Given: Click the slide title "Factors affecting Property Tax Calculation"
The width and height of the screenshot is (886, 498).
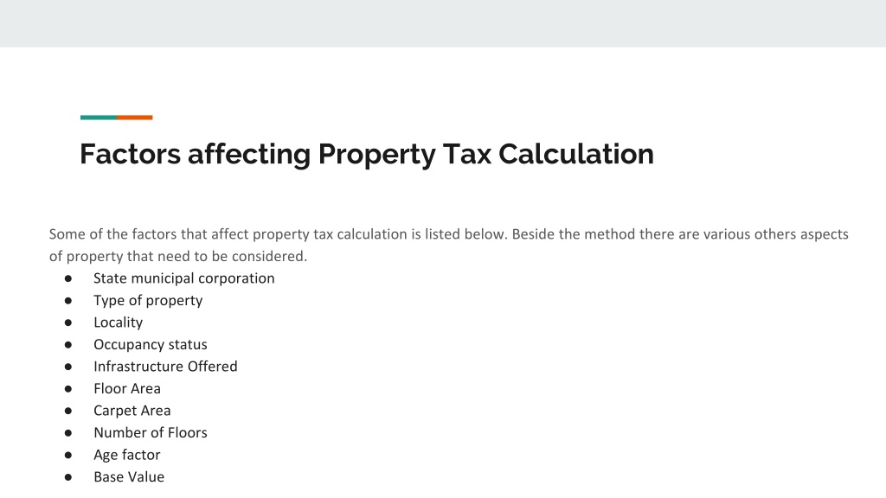Looking at the screenshot, I should coord(367,154).
